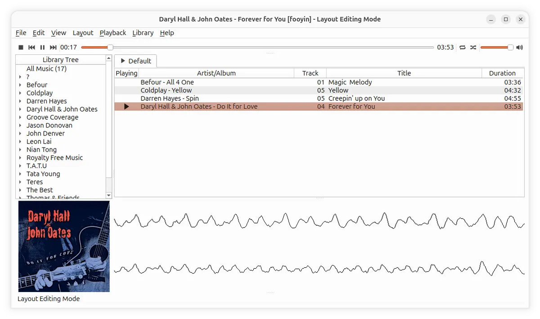Click the now-playing arrow in the Daryl Hall row
Screen dimensions: 540x319
tap(126, 107)
